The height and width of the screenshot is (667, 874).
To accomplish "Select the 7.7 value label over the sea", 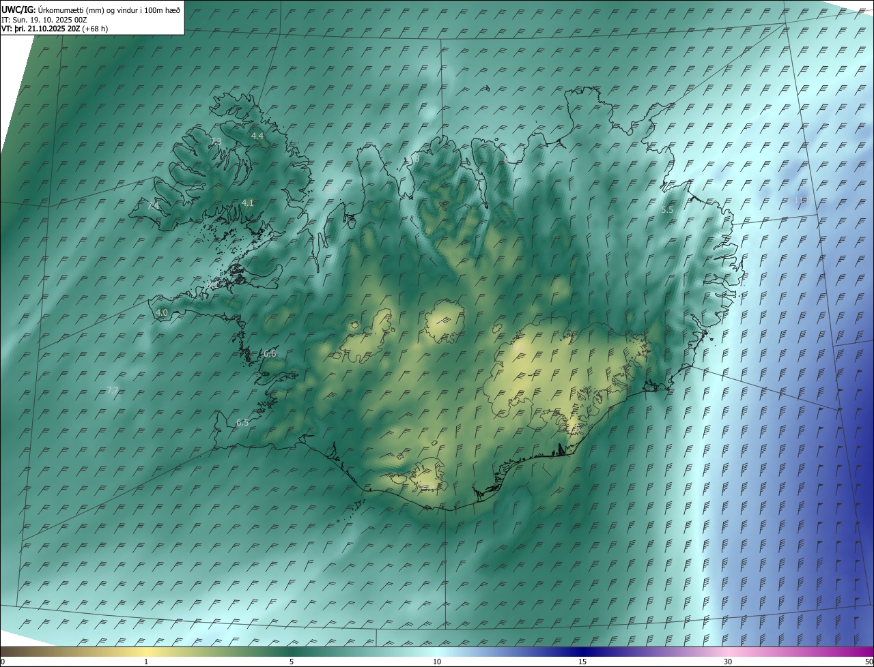I will tap(113, 391).
